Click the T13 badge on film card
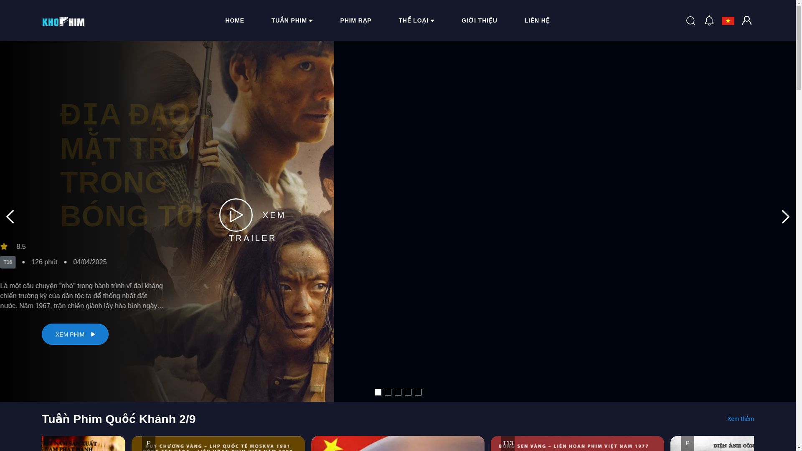This screenshot has height=451, width=802. click(508, 443)
